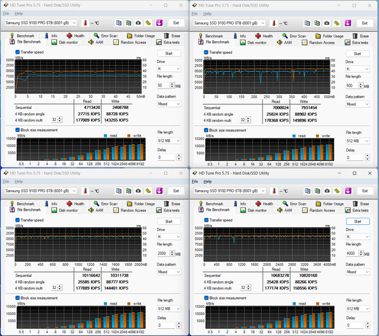Click the File length spinner beside 50 MB
The image size is (379, 336).
pyautogui.click(x=172, y=85)
